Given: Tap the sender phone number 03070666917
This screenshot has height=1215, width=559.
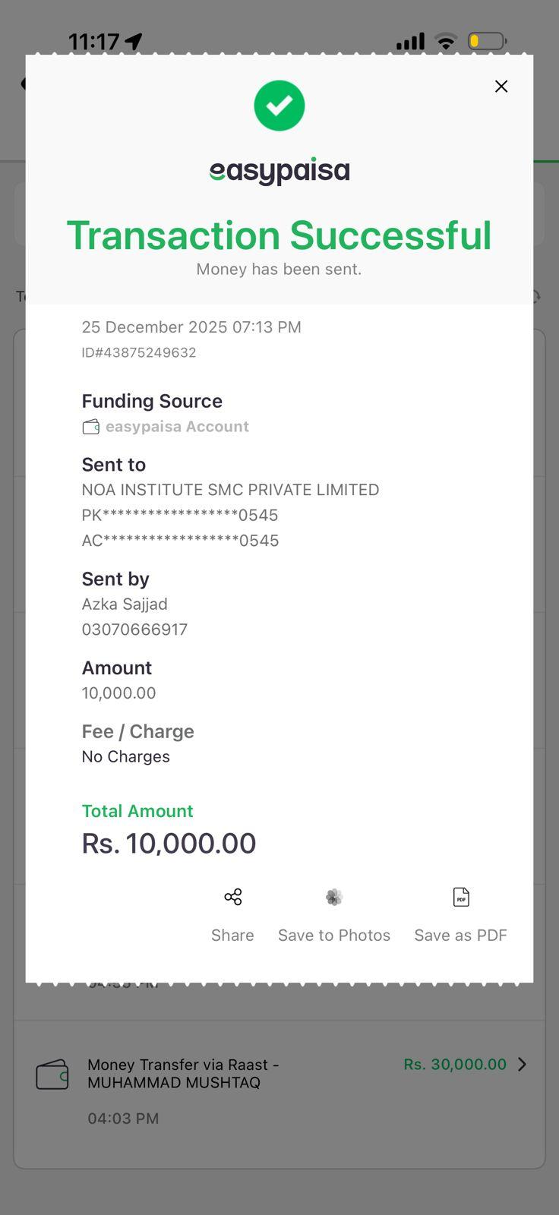Looking at the screenshot, I should pyautogui.click(x=134, y=630).
